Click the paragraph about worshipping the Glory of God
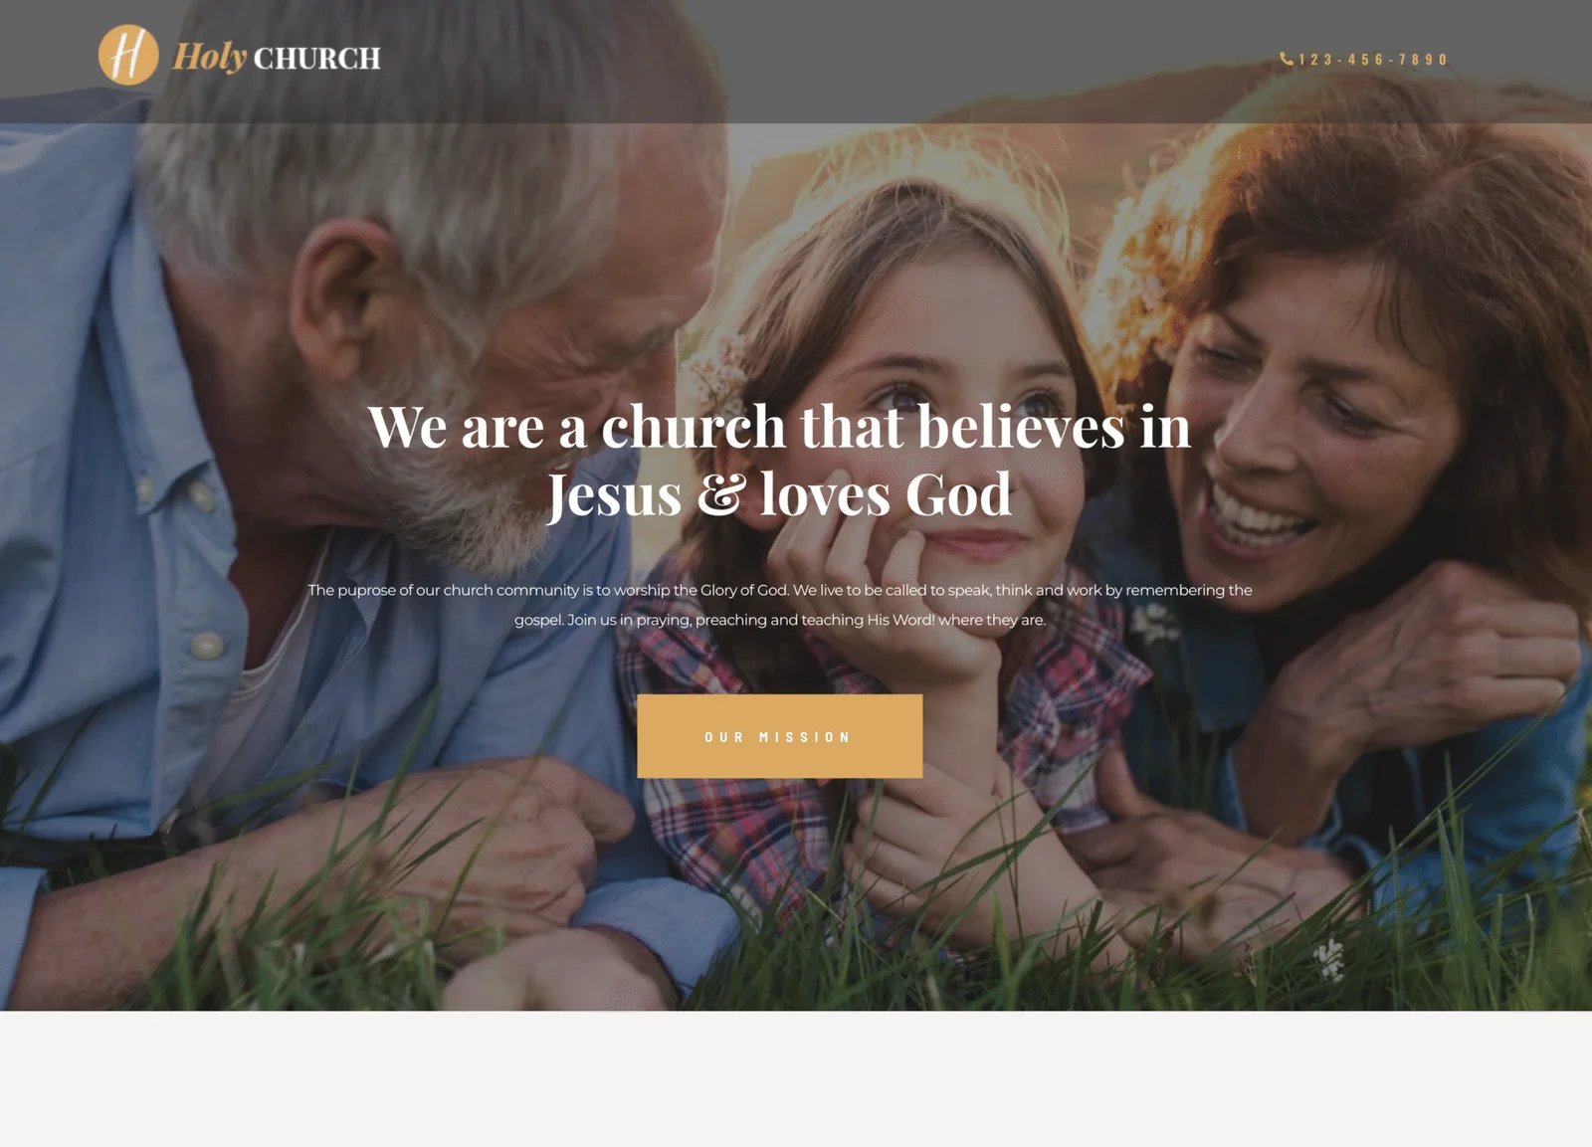The width and height of the screenshot is (1592, 1147). pos(779,605)
